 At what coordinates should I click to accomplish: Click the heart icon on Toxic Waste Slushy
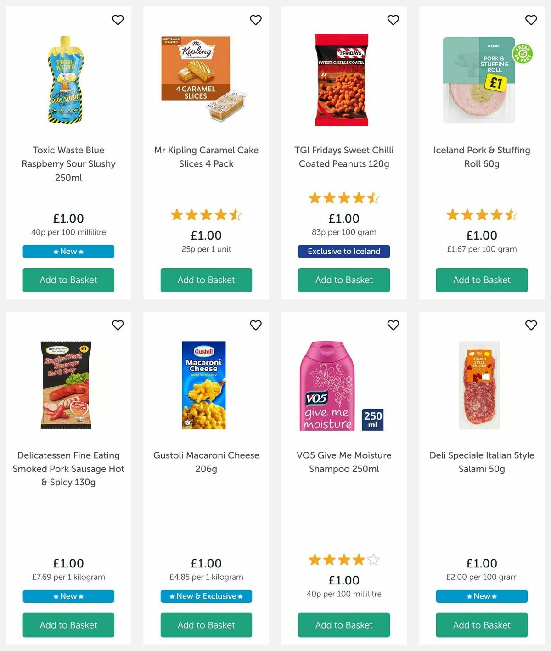click(118, 20)
